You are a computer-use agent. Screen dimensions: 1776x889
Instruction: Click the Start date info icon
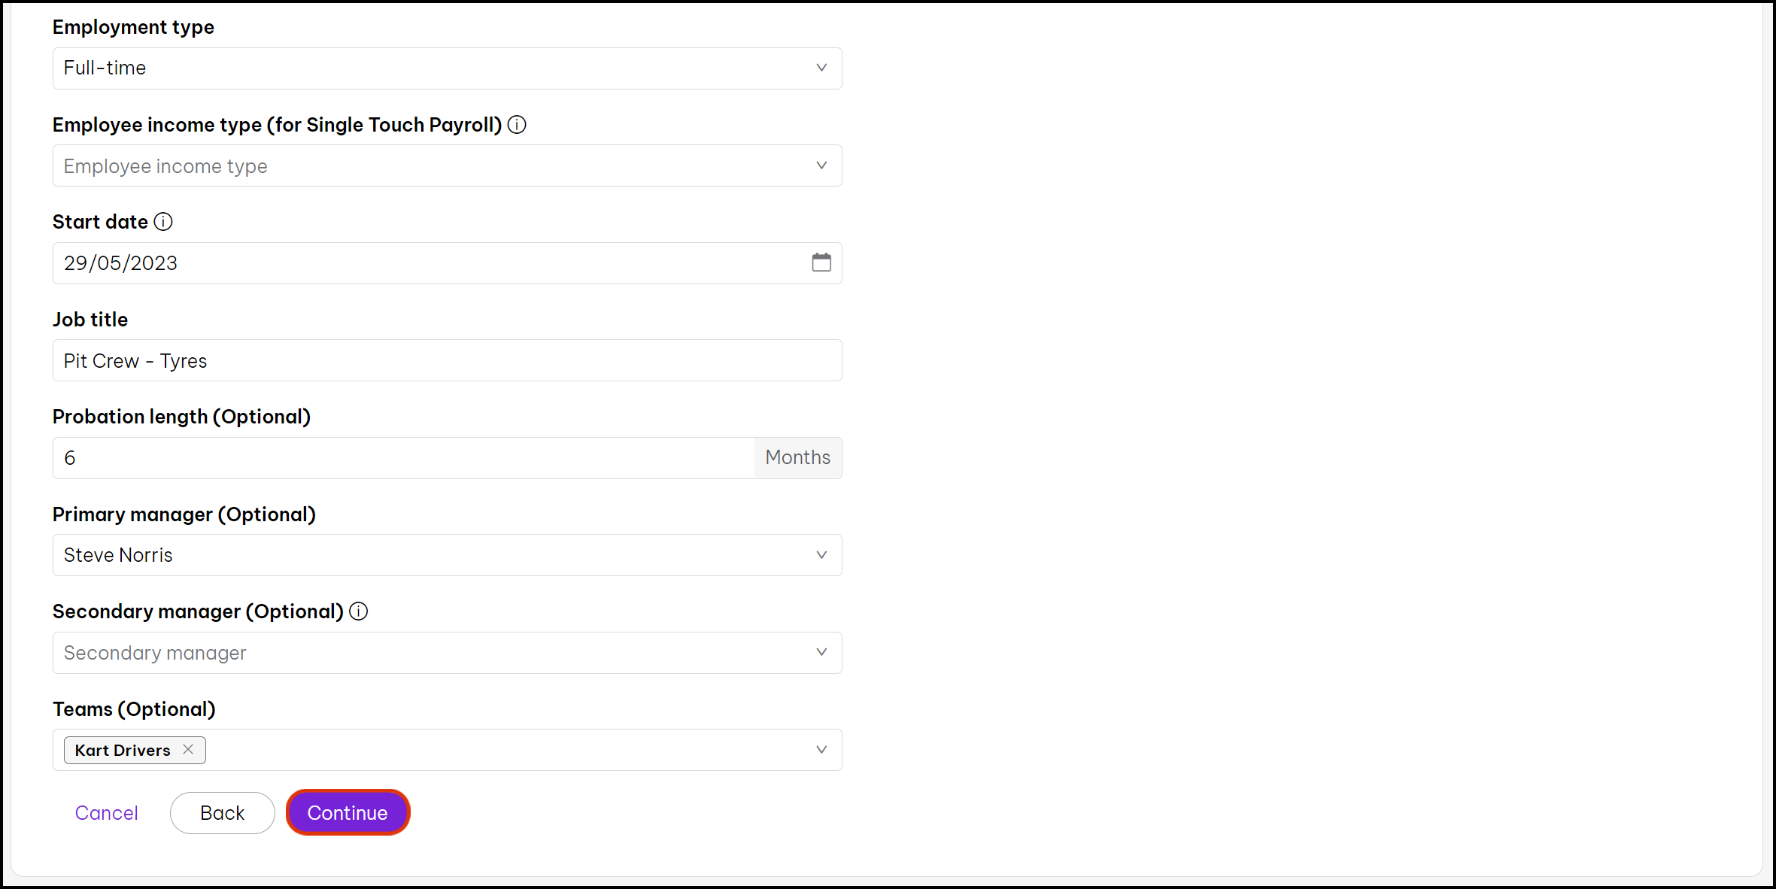click(163, 222)
